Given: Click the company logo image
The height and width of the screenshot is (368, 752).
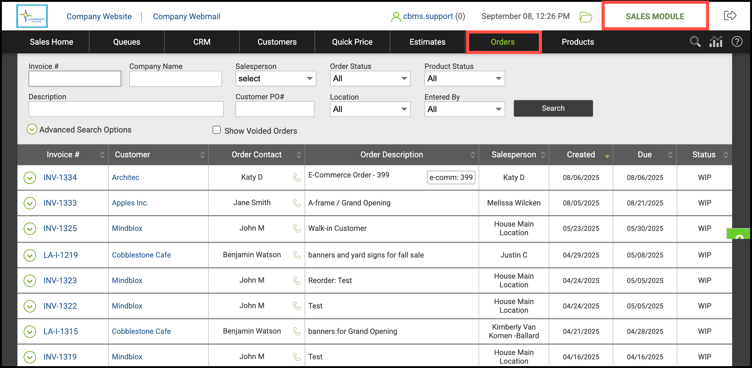Looking at the screenshot, I should 32,16.
